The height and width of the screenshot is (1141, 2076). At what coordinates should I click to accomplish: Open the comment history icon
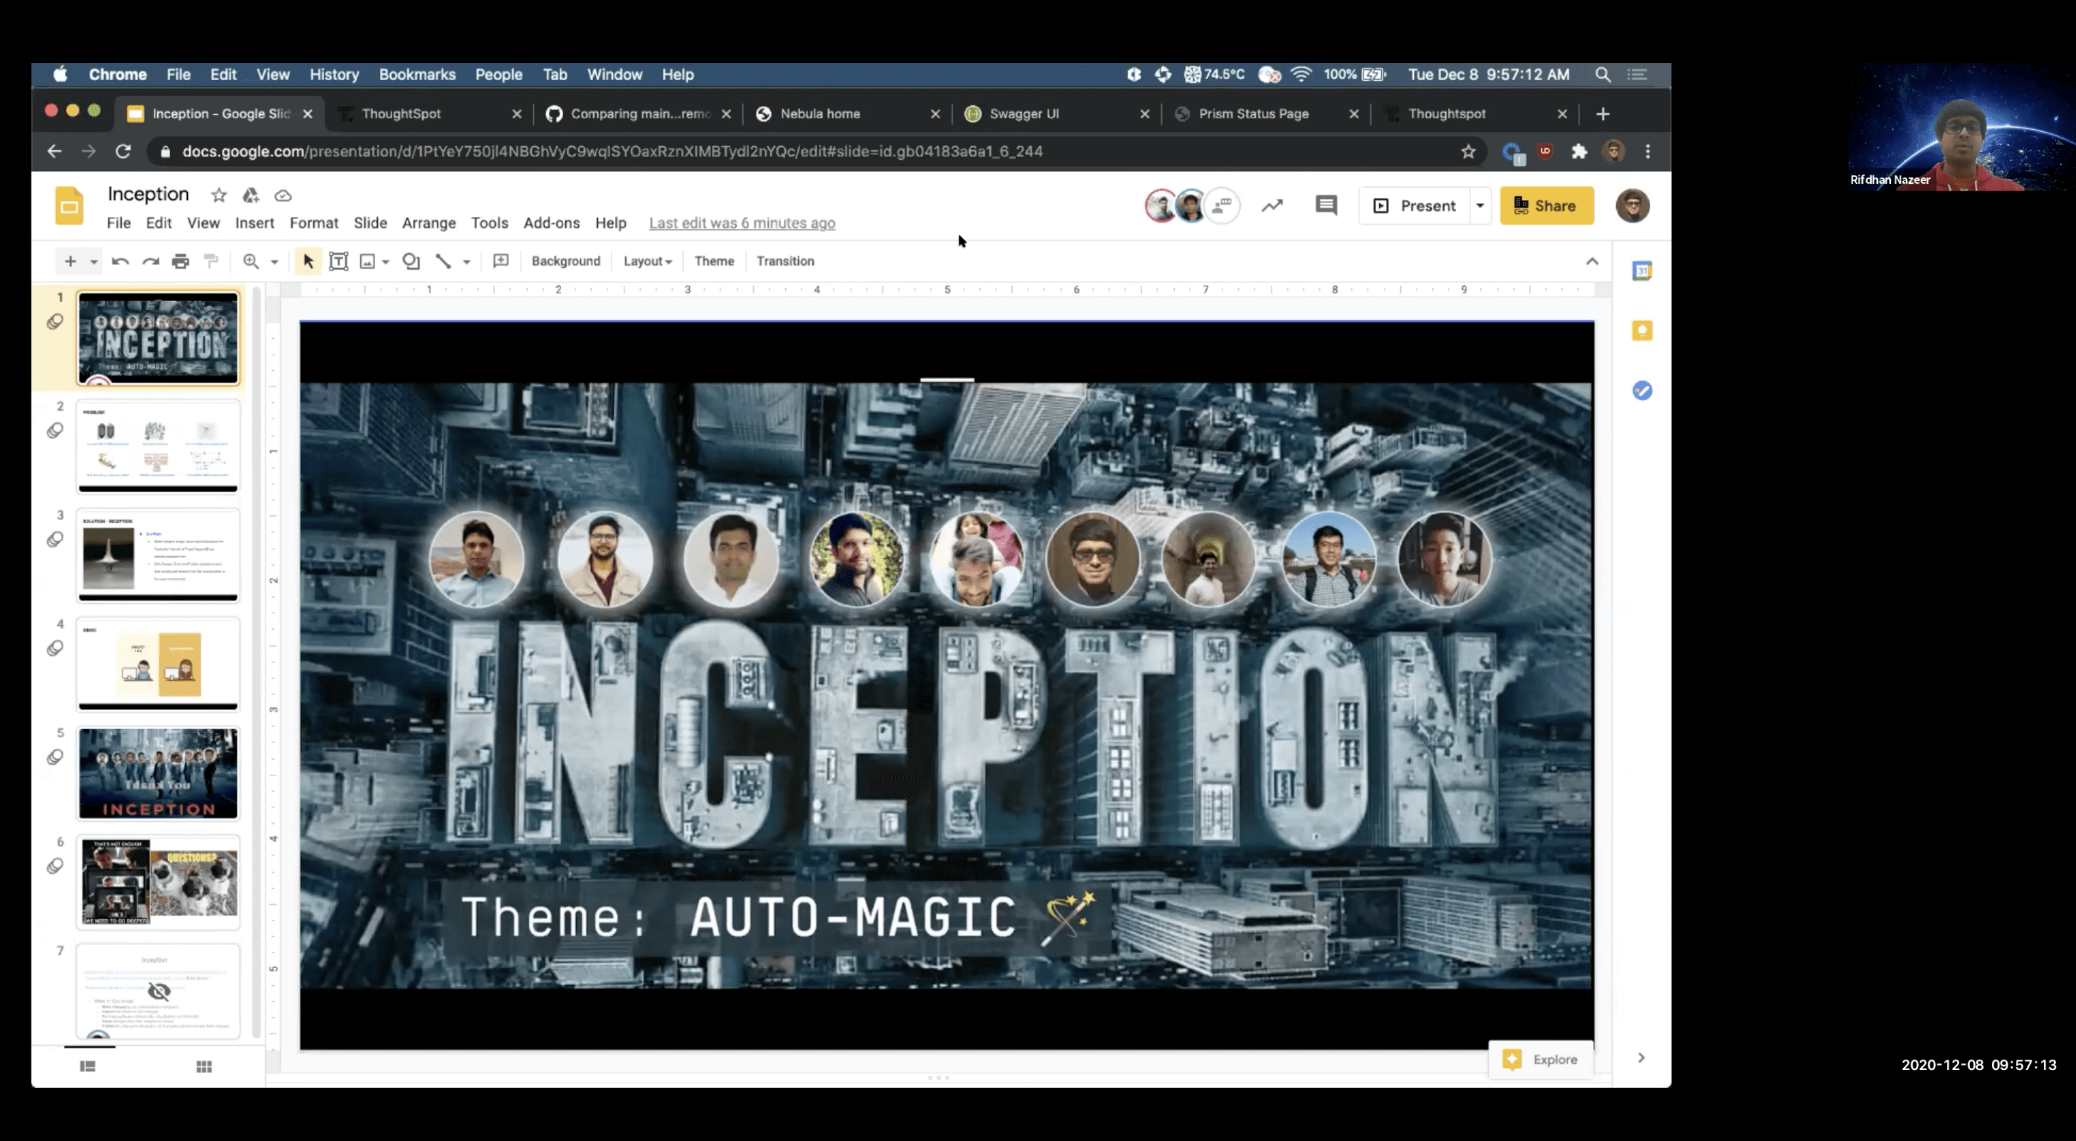(1326, 206)
